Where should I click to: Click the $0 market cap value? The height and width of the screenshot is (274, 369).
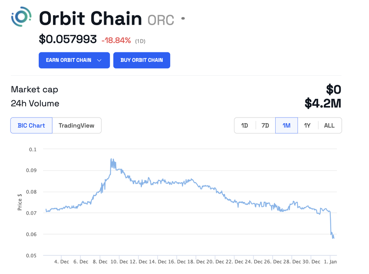(x=333, y=90)
